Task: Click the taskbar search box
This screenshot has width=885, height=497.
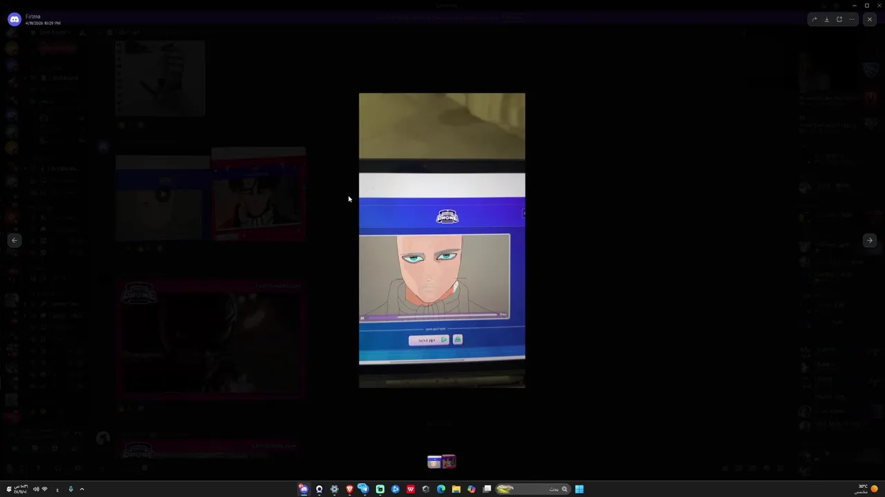Action: click(x=532, y=489)
